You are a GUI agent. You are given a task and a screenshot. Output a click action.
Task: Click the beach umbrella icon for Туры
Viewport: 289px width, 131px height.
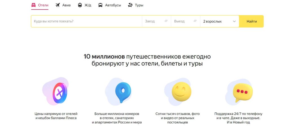tap(130, 5)
